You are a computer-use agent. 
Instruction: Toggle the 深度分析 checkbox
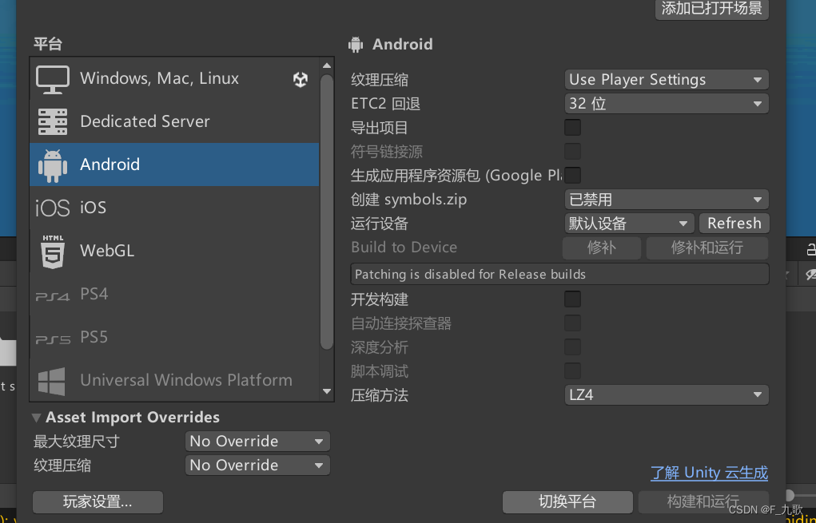click(572, 347)
